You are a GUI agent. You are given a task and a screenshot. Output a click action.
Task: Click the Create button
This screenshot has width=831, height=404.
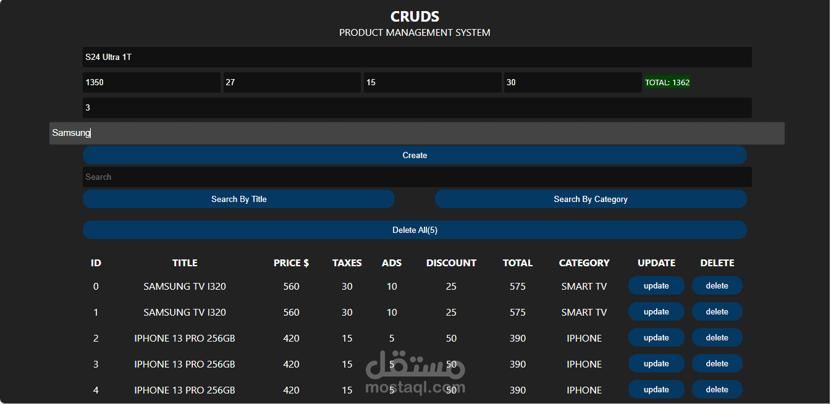click(x=415, y=155)
